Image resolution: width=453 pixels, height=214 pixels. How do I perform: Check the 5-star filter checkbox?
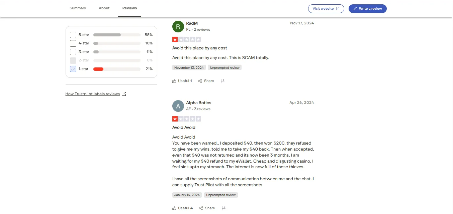tap(73, 35)
